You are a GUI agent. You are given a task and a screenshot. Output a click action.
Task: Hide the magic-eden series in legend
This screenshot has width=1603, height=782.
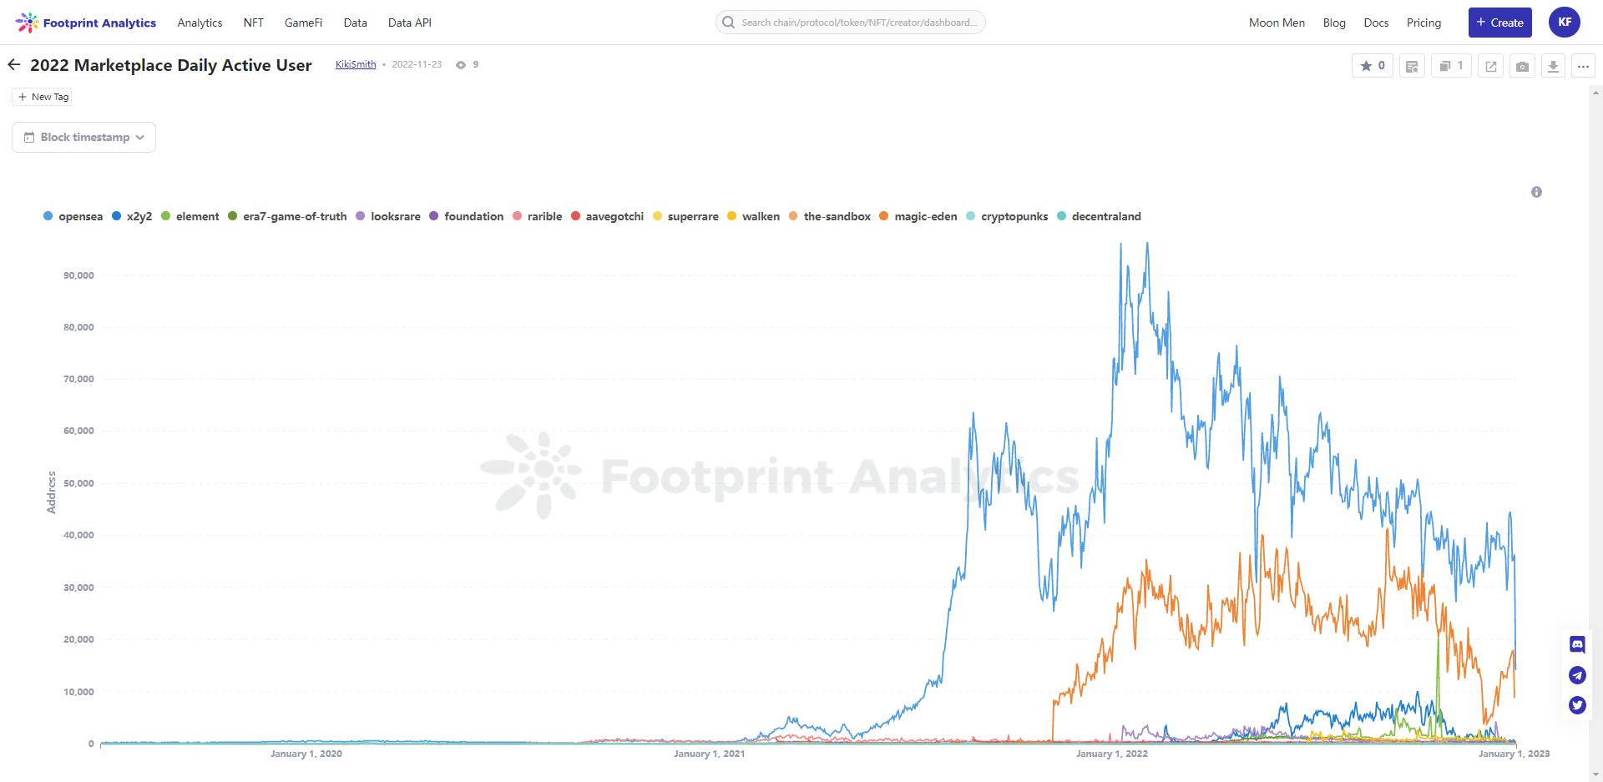point(918,217)
